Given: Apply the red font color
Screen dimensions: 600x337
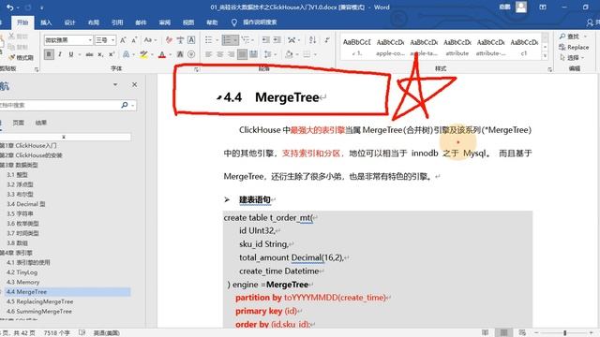Looking at the screenshot, I should (x=162, y=54).
